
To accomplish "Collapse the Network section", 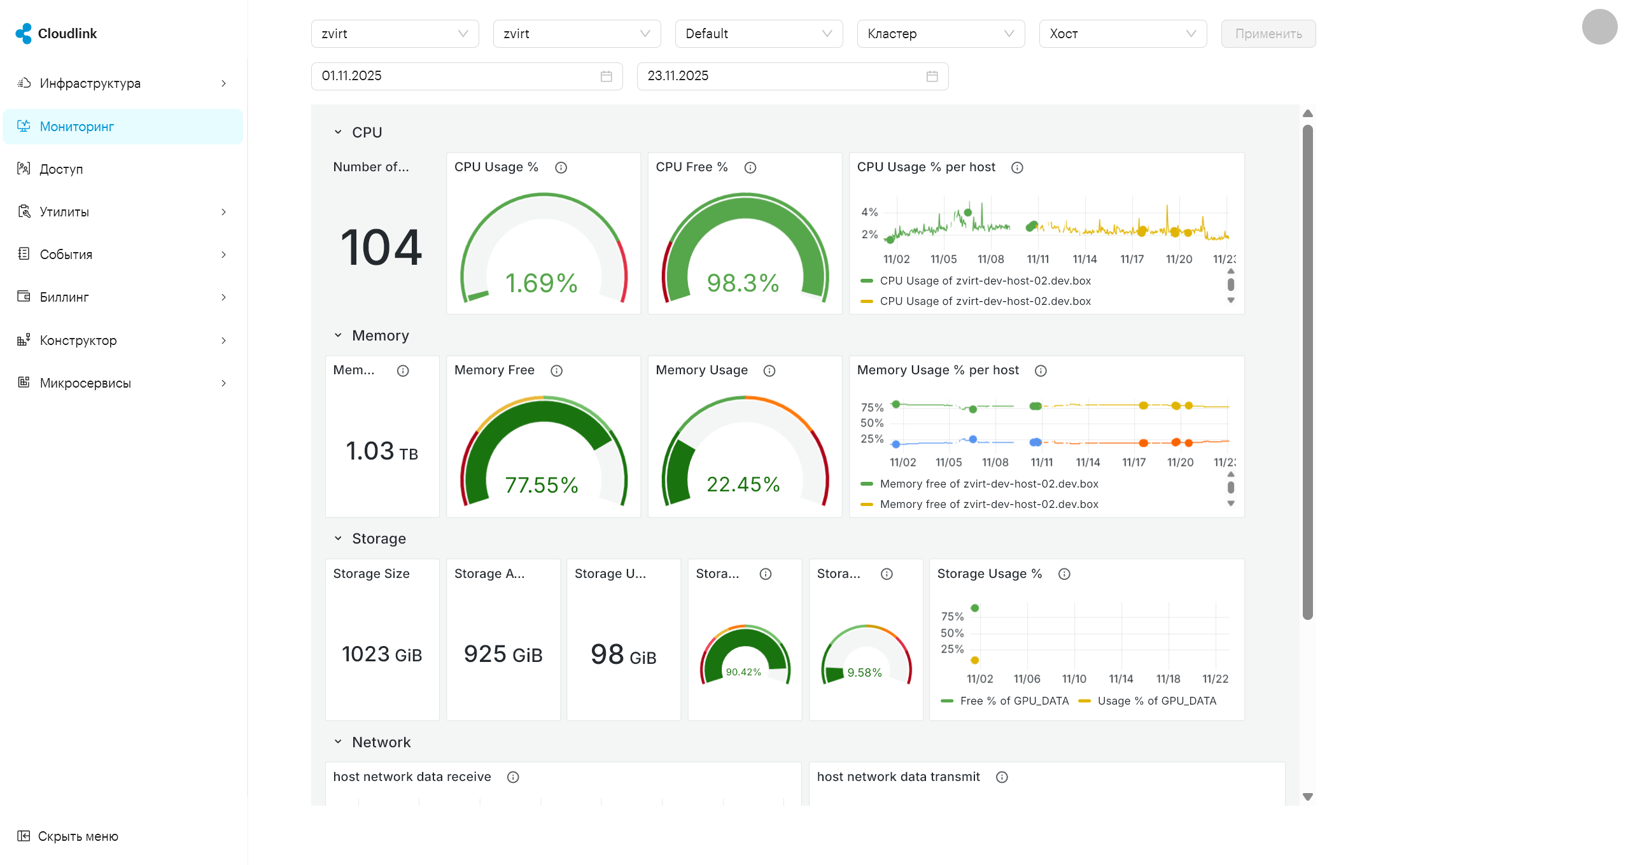I will click(338, 742).
